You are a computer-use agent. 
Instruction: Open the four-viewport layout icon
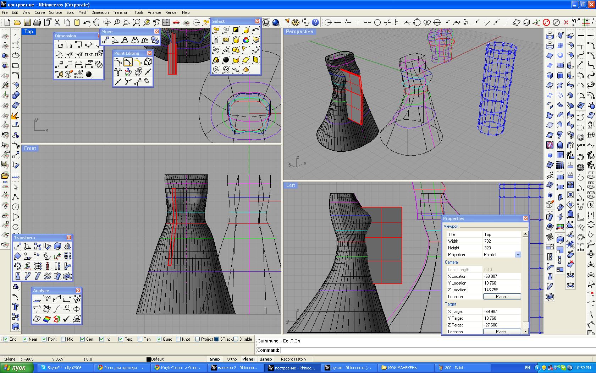166,22
